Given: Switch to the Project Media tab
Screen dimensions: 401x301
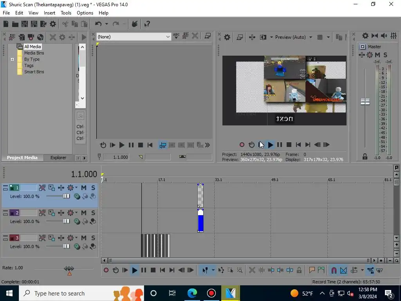Looking at the screenshot, I should click(22, 158).
